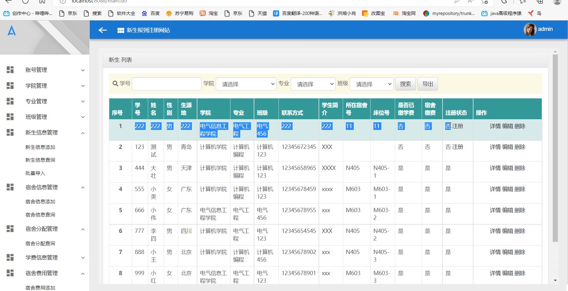
Task: Click the admin avatar picture
Action: 530,29
